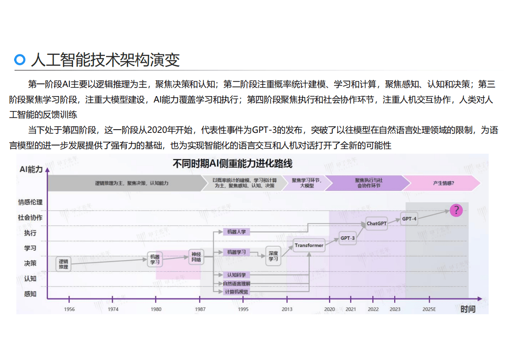Click the purple 机器人学 label
The width and height of the screenshot is (510, 360).
pyautogui.click(x=237, y=232)
